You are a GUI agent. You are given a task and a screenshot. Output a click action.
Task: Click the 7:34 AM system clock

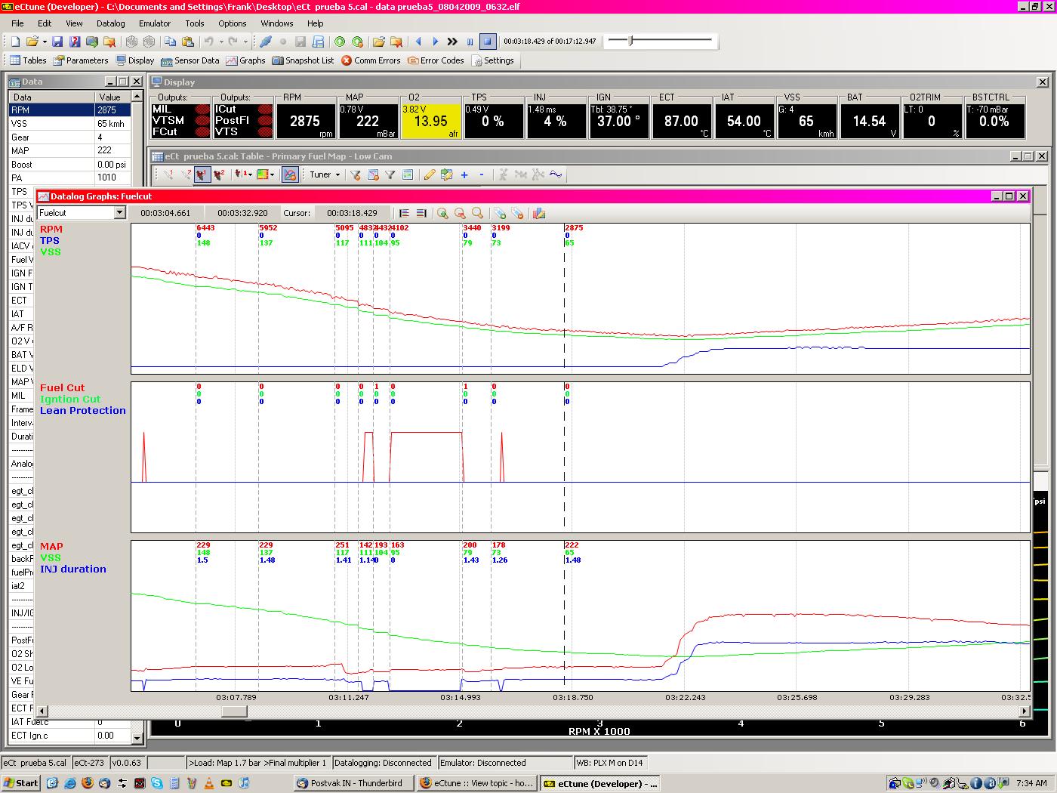click(1031, 783)
